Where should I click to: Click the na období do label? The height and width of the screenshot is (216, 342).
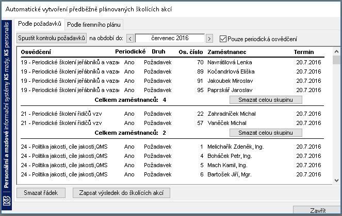pyautogui.click(x=106, y=38)
